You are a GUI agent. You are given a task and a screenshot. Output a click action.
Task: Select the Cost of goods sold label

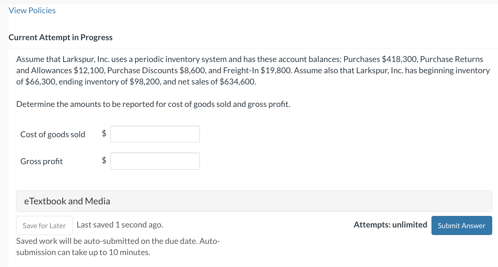pyautogui.click(x=53, y=135)
